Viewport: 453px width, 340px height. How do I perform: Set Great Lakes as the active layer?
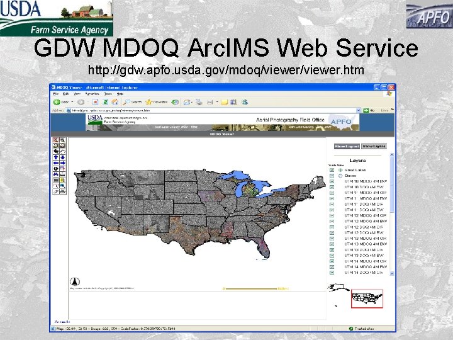coord(340,170)
